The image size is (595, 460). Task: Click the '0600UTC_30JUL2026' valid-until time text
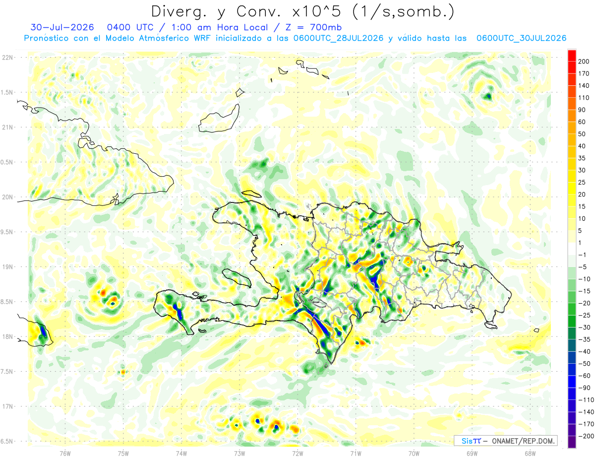[521, 38]
